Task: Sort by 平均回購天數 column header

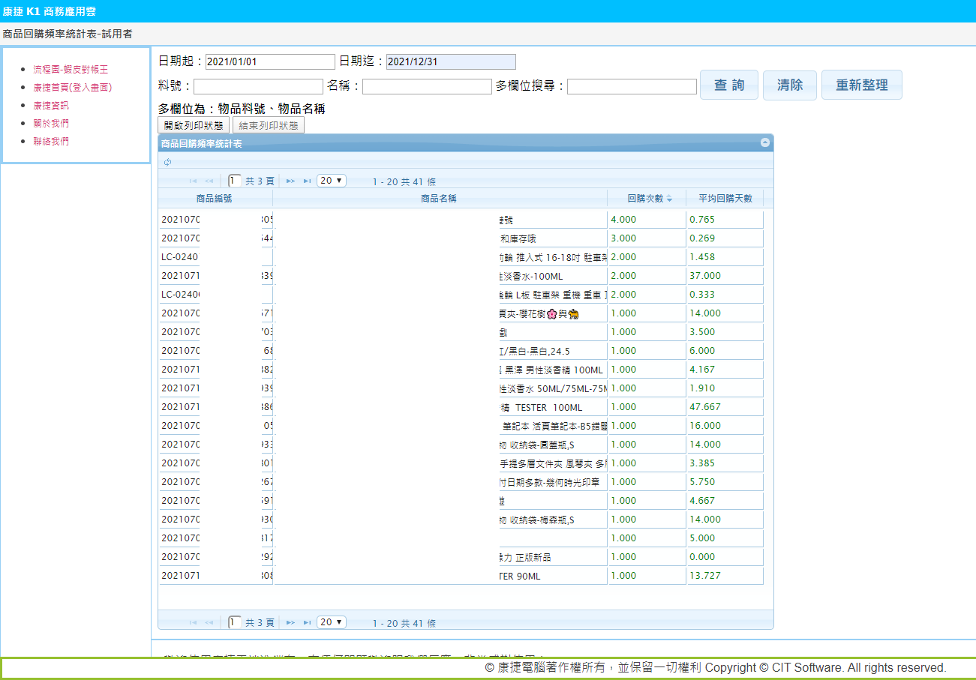Action: [725, 199]
